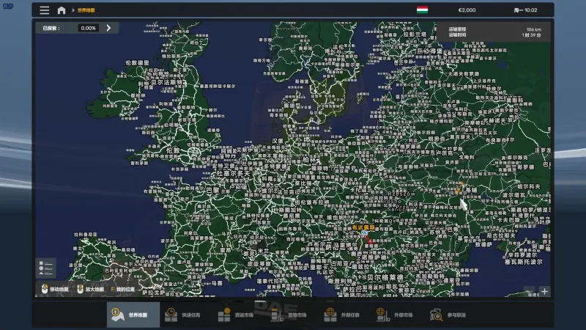The width and height of the screenshot is (586, 330).
Task: Click the 移动地图 mouse icon
Action: (x=45, y=289)
